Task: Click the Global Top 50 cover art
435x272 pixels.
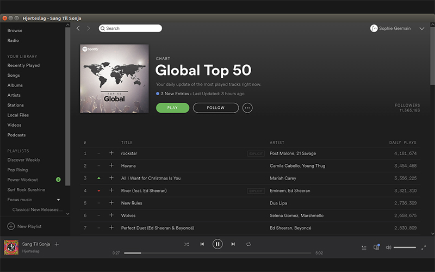Action: pyautogui.click(x=114, y=78)
